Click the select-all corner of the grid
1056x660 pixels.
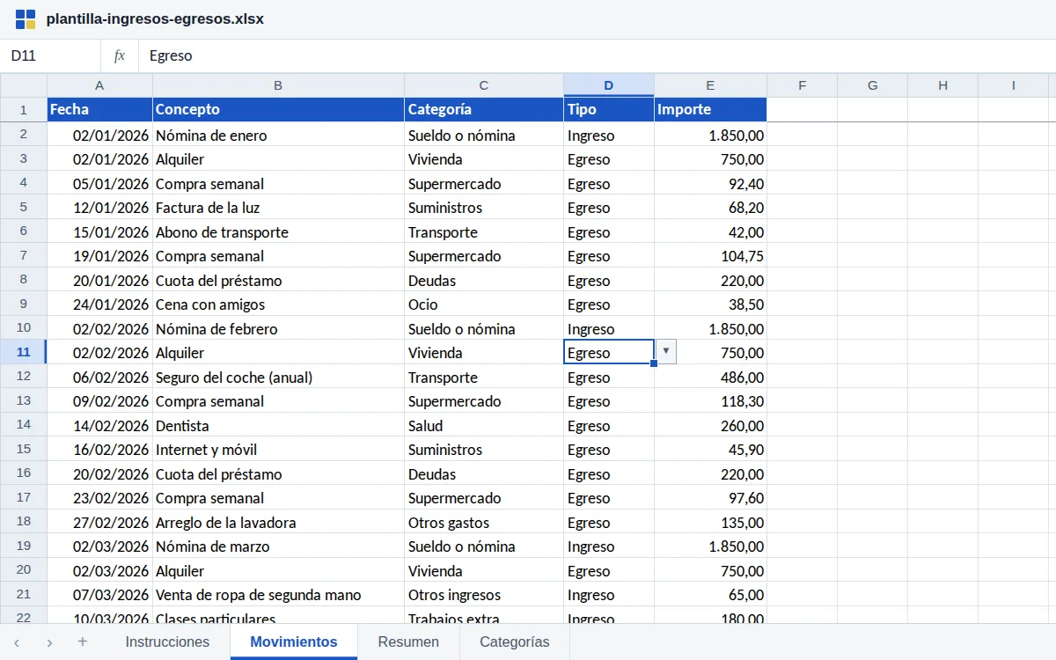[24, 85]
